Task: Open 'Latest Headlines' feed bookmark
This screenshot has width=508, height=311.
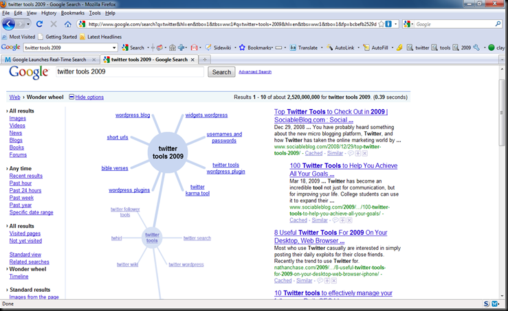Action: (101, 36)
